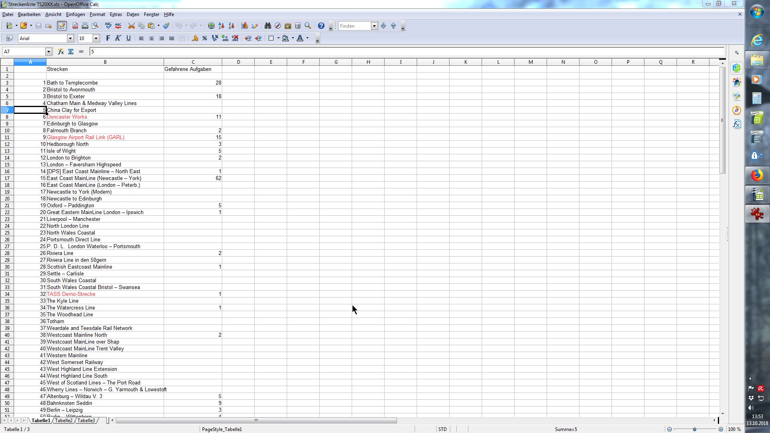Open the font size dropdown

tap(96, 38)
